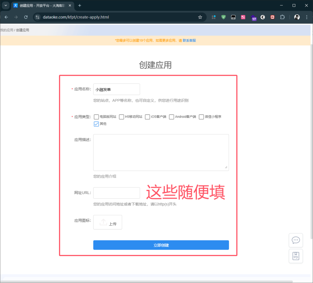Open the chat customer service widget

(x=296, y=240)
